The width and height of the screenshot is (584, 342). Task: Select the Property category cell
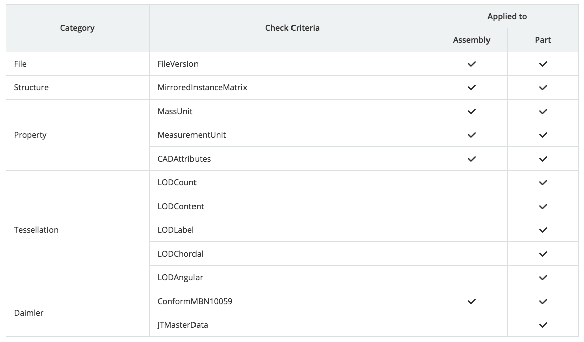(x=77, y=135)
